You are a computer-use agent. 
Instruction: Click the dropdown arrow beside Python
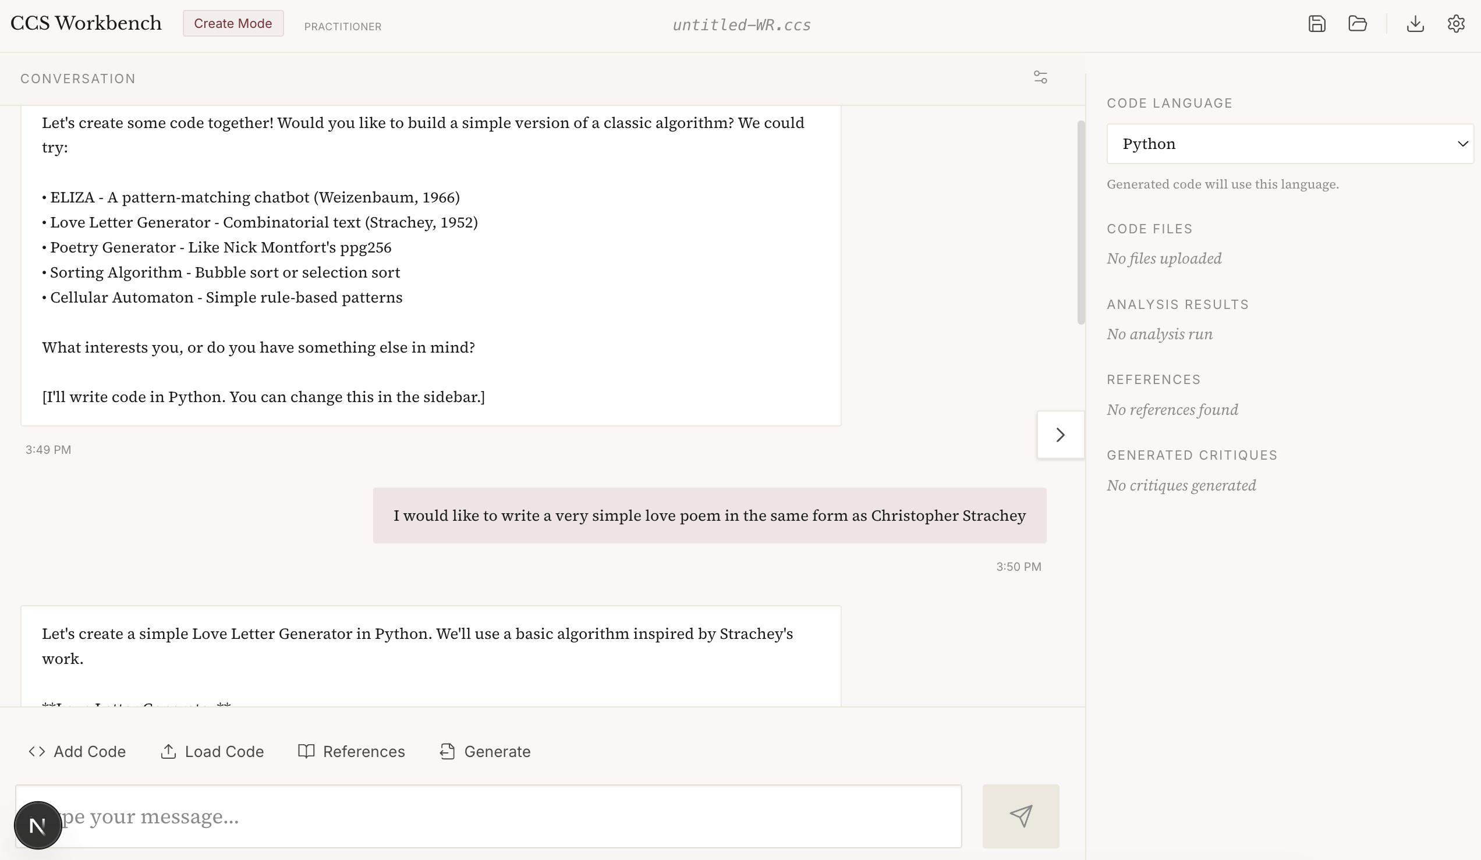tap(1462, 144)
